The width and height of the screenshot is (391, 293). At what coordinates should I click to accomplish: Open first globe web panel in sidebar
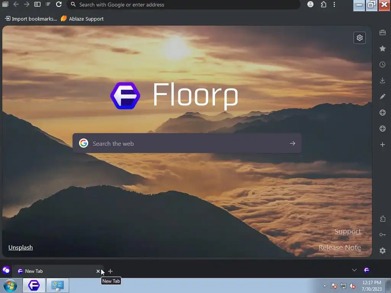383,113
